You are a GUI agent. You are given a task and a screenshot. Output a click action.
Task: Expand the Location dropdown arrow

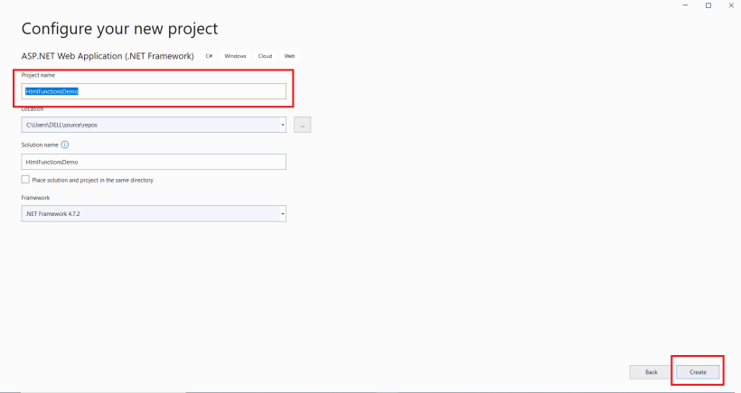[283, 126]
